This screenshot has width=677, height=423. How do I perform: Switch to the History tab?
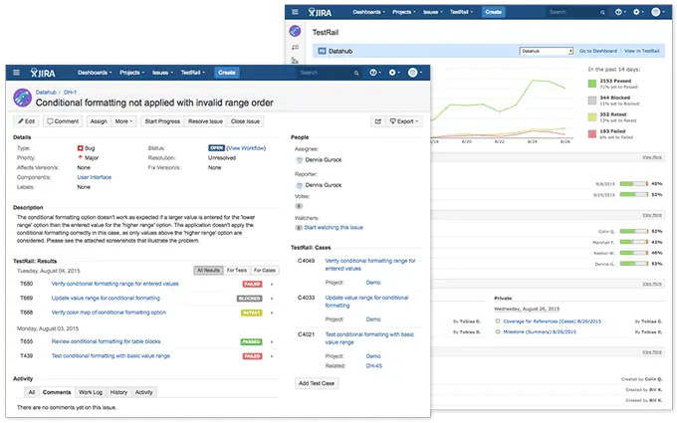[x=118, y=392]
